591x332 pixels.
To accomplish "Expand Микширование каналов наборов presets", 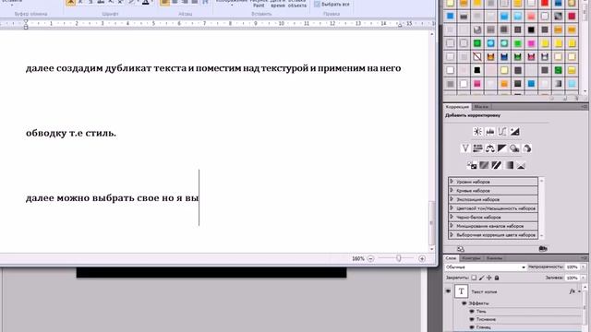I will point(452,226).
